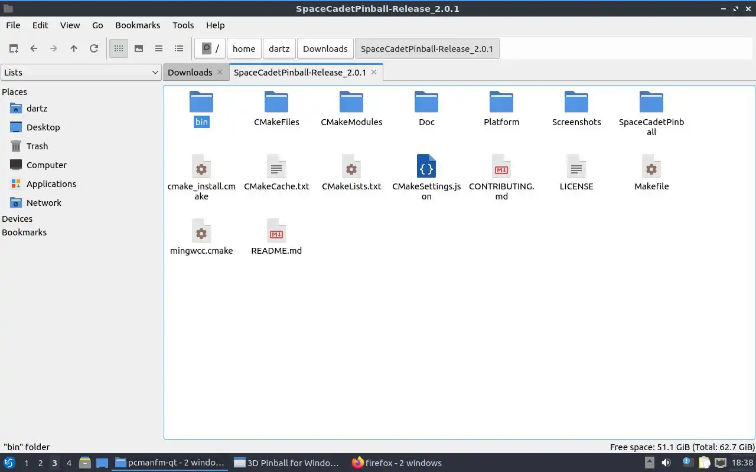Open the Lubuntu start menu

(x=9, y=463)
